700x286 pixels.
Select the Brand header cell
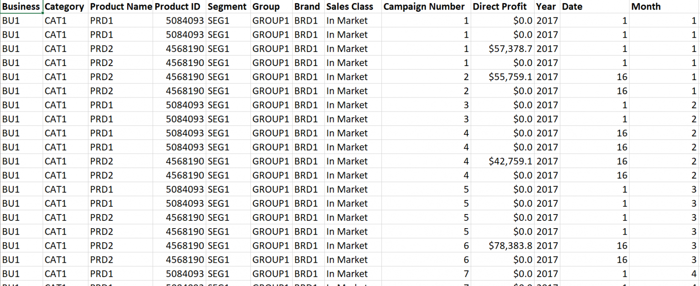[x=307, y=6]
